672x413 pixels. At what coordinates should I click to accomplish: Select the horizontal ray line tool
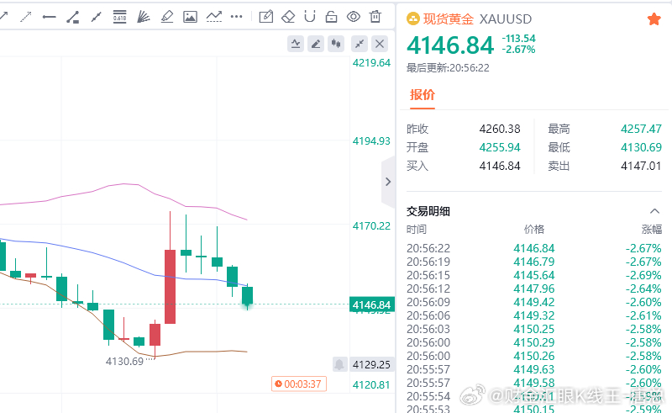[x=50, y=17]
